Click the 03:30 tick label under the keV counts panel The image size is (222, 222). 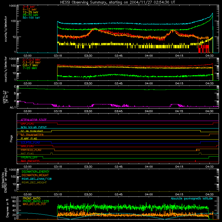click(x=88, y=56)
